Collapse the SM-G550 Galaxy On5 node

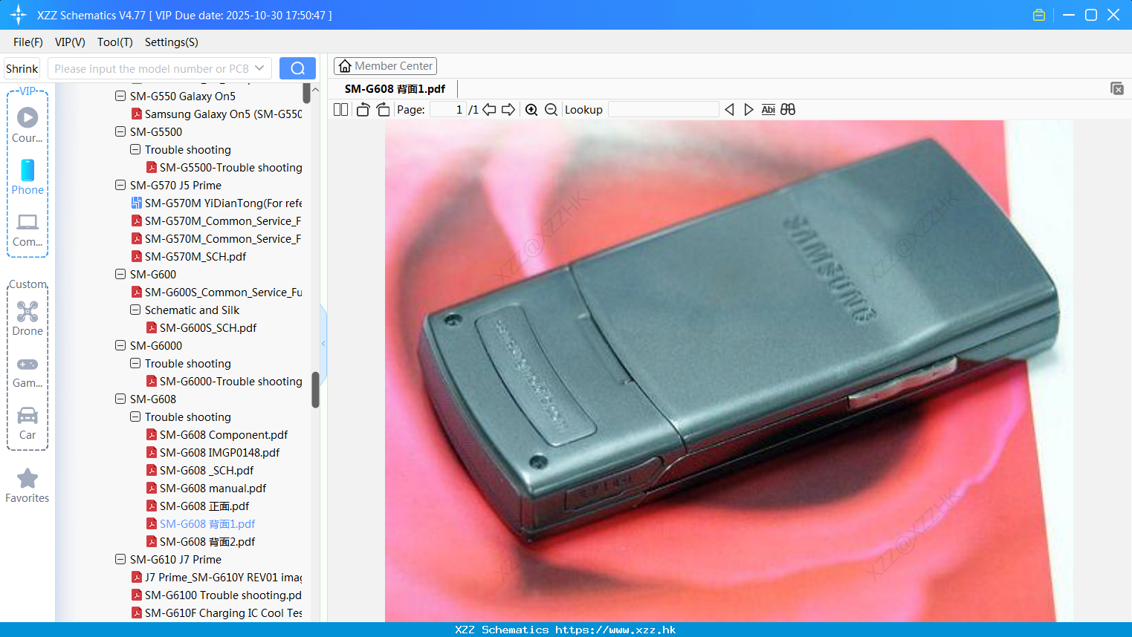pyautogui.click(x=120, y=97)
